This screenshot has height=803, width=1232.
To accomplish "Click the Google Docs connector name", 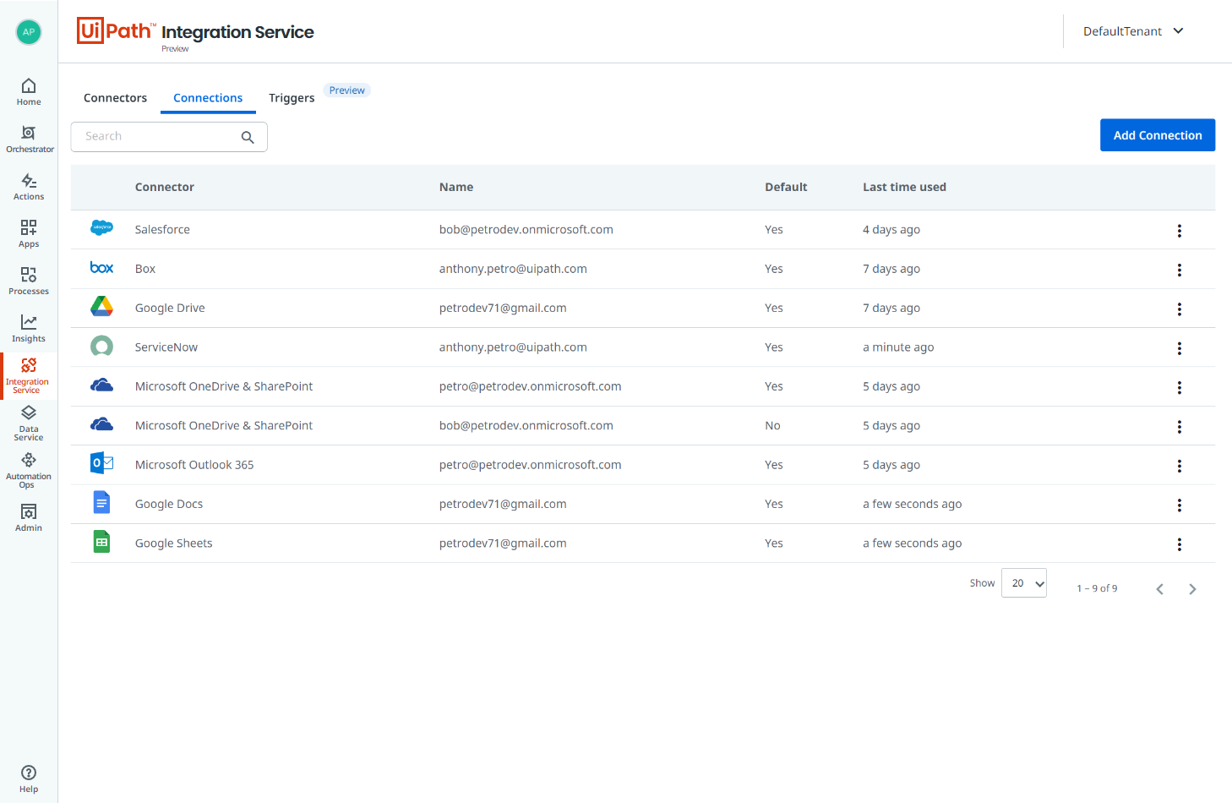I will [x=169, y=504].
